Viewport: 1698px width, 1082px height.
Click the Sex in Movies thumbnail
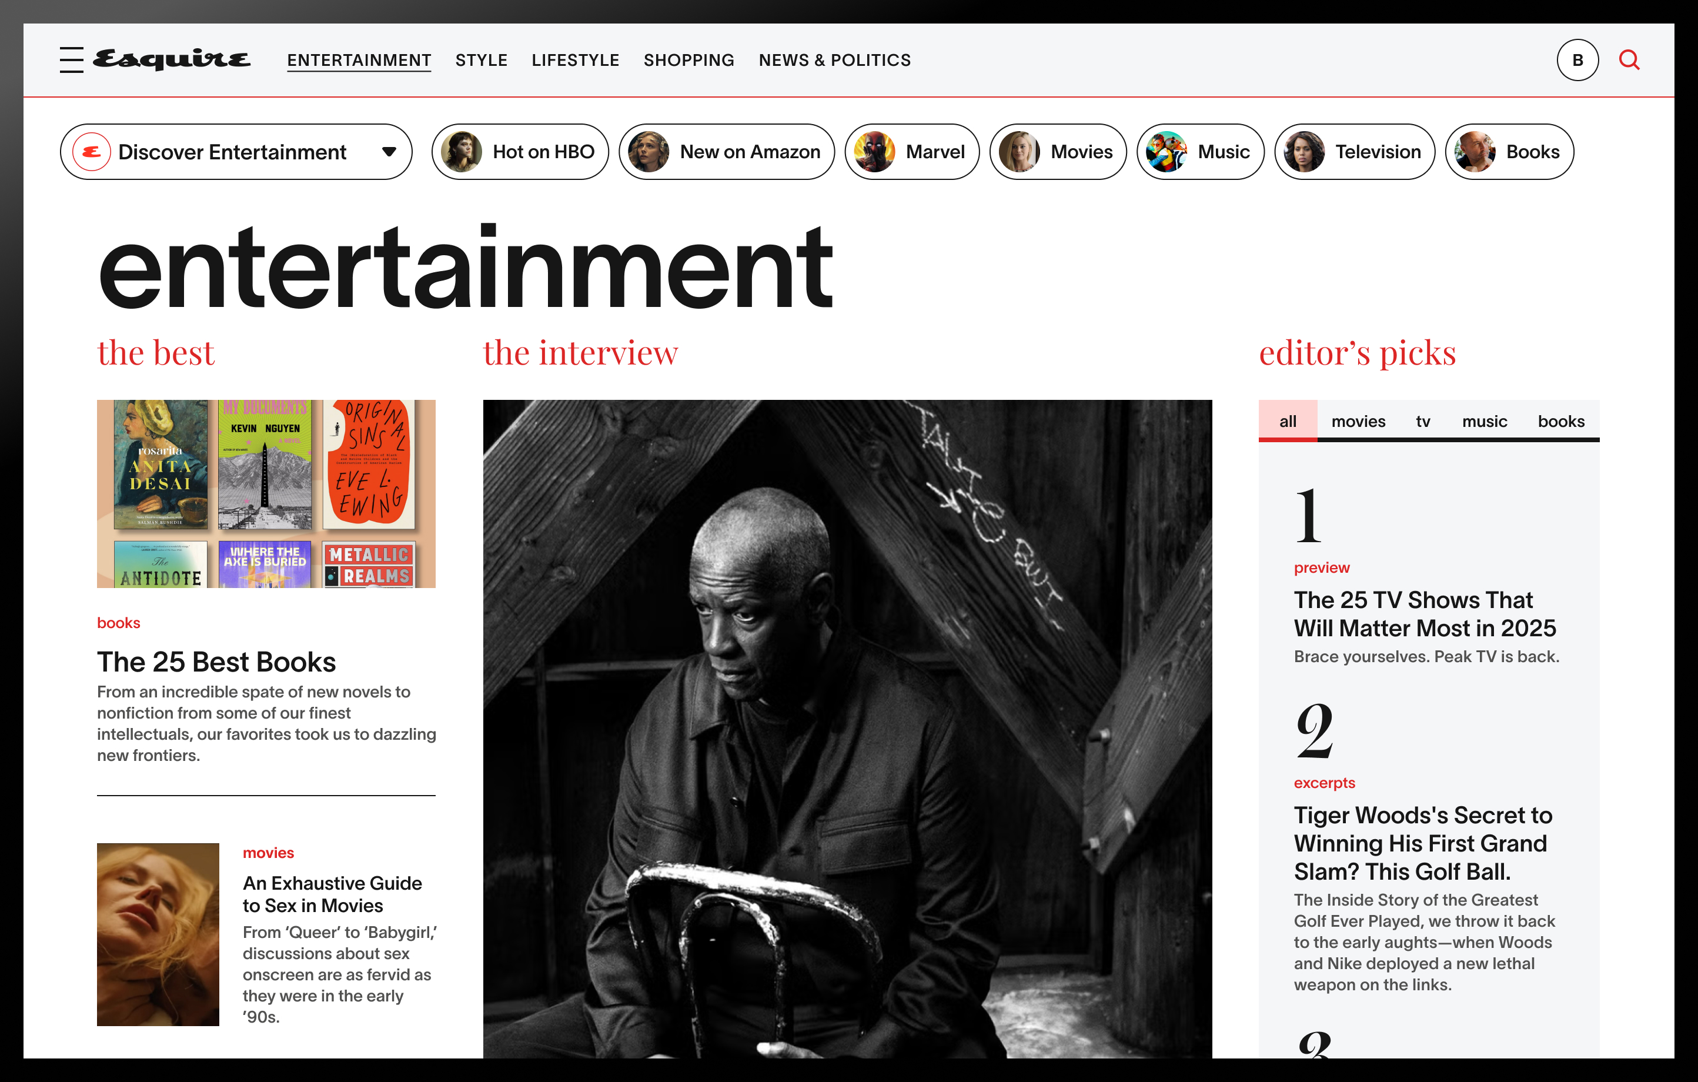[x=158, y=934]
